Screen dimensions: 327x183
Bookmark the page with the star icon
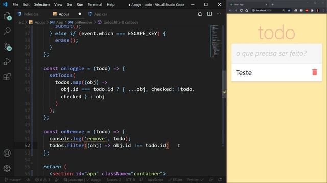(289, 10)
